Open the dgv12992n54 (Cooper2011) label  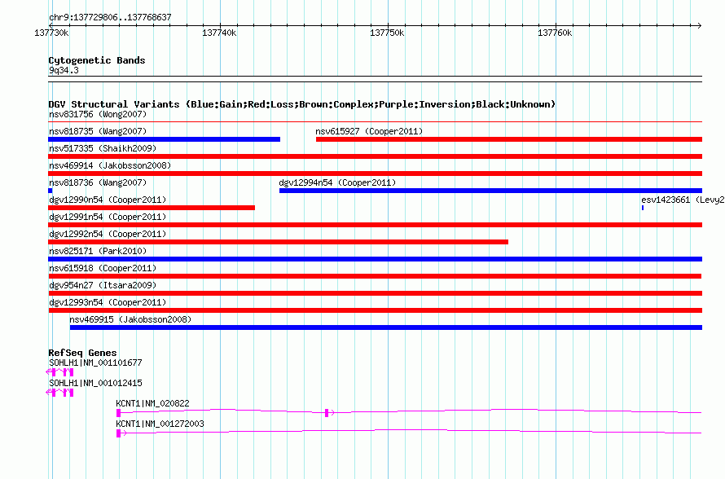108,234
